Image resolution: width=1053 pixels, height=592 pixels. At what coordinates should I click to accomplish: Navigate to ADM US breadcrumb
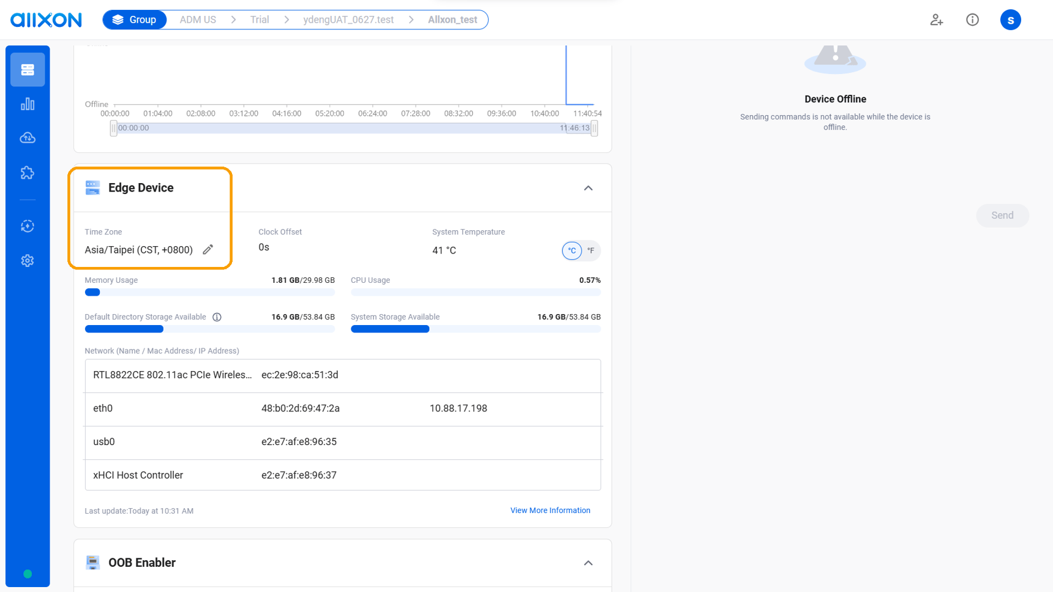tap(198, 20)
